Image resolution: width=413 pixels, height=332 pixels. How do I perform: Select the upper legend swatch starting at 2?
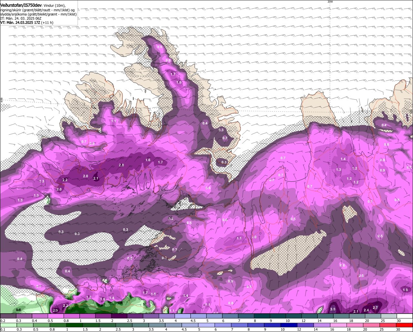click(119, 316)
